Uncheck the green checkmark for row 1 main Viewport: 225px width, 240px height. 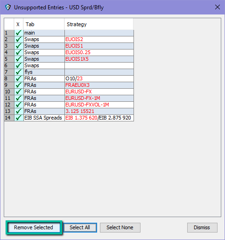19,33
